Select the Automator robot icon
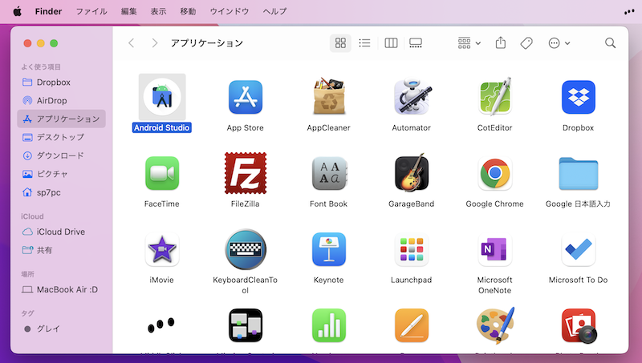 412,97
